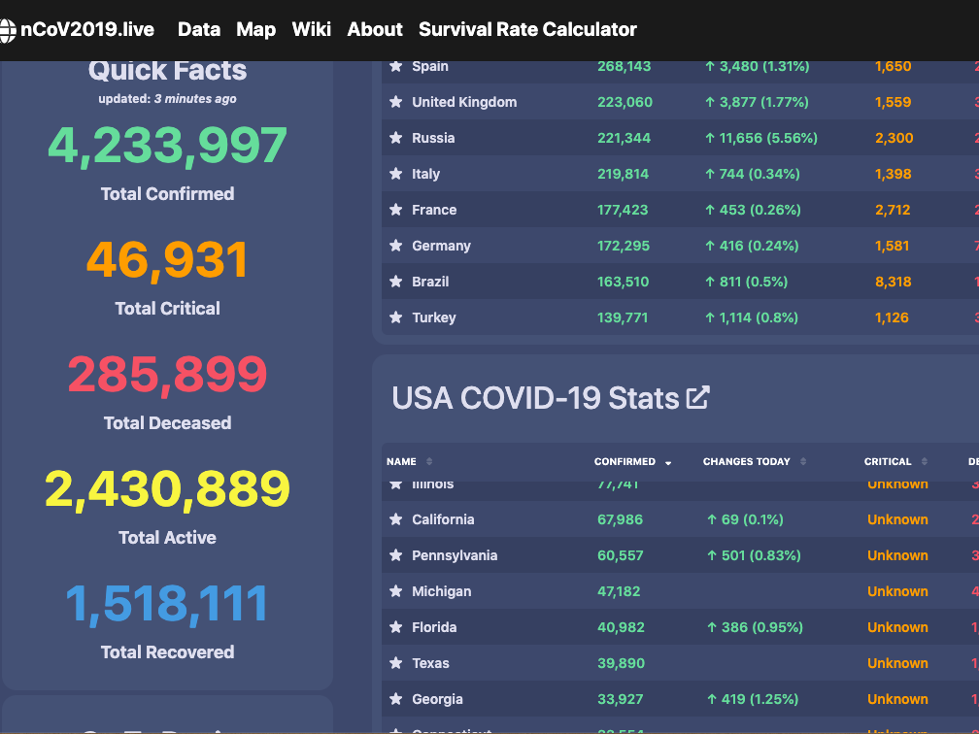Click the star icon next to Germany
This screenshot has width=979, height=734.
coord(395,246)
